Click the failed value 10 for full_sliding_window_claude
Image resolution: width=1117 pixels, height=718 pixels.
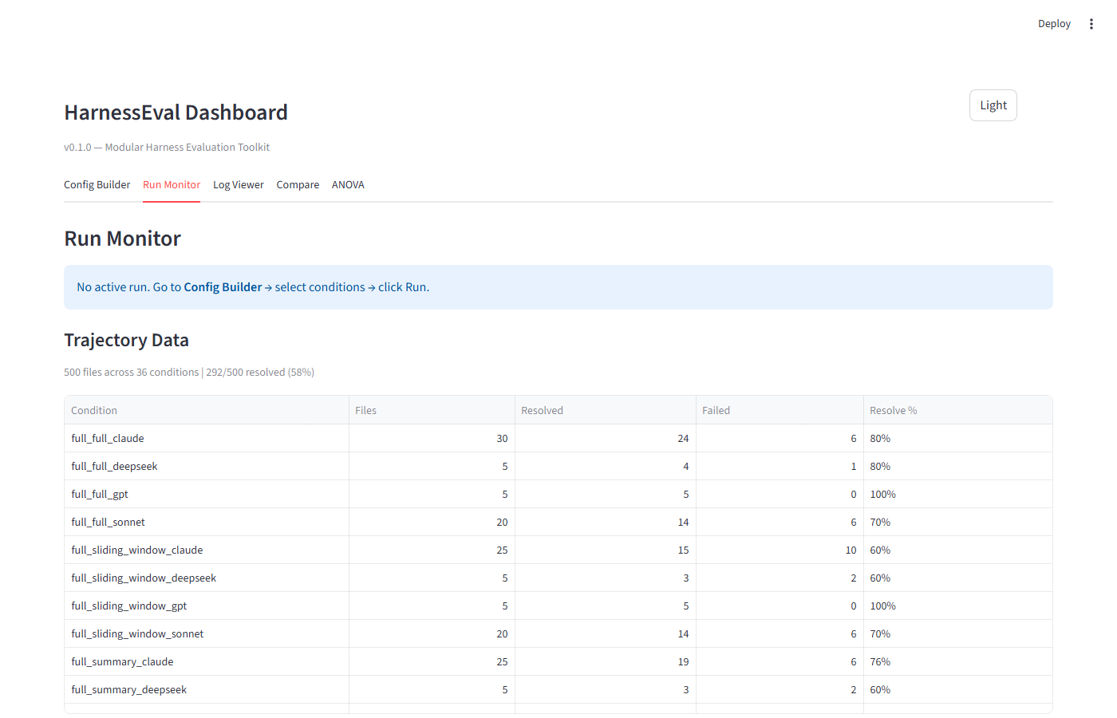click(x=848, y=550)
